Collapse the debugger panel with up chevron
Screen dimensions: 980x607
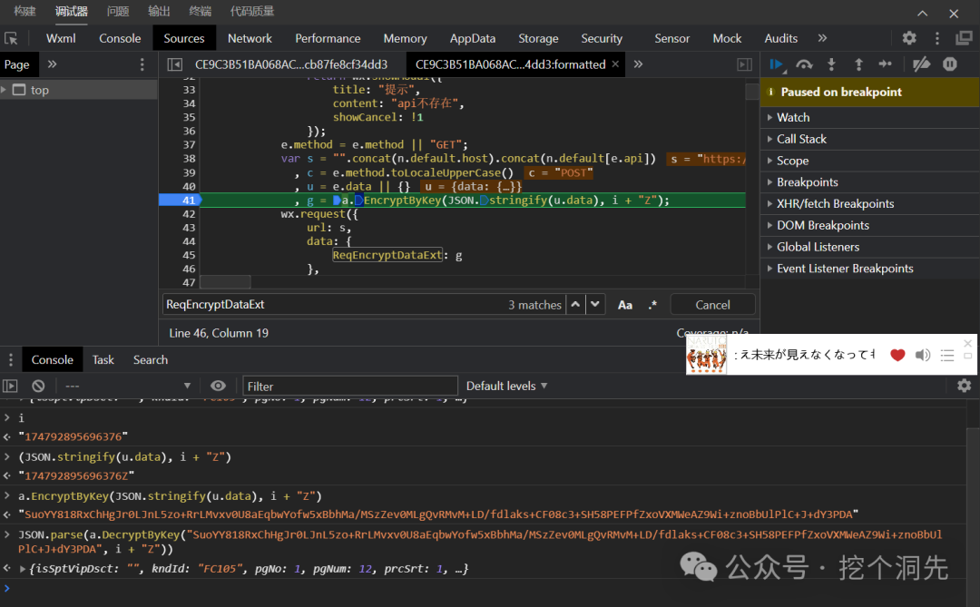(x=923, y=13)
